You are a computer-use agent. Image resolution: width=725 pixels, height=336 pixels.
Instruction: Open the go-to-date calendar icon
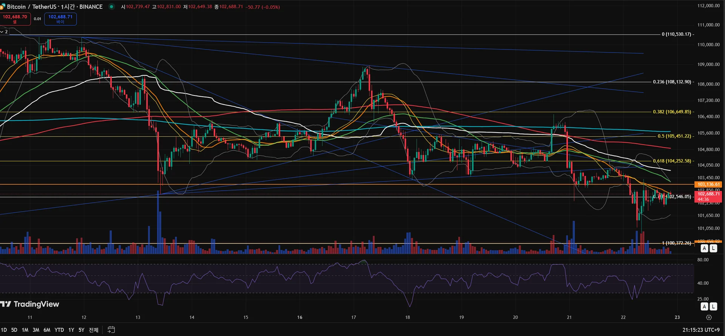(x=111, y=330)
